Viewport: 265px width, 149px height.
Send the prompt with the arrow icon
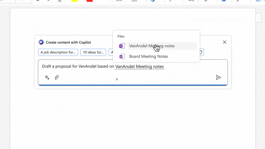tap(218, 78)
